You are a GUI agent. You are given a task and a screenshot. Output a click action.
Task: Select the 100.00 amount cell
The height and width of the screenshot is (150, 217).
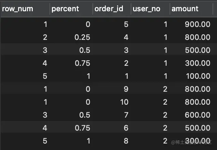click(198, 76)
